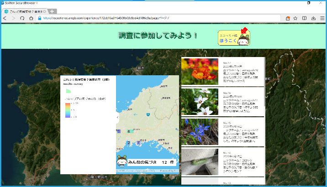Screen dimensions: 327x187
Task: Click the legend color gradient ramp
Action: [x=68, y=110]
